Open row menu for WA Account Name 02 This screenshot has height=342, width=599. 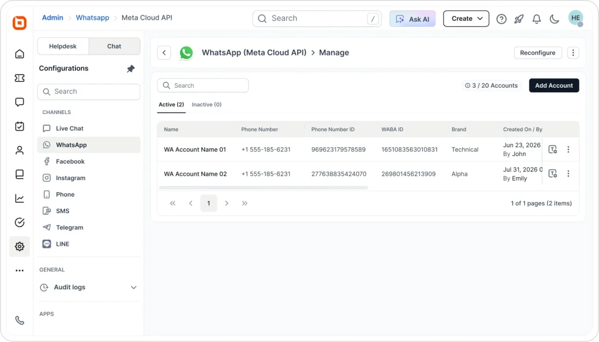click(569, 174)
